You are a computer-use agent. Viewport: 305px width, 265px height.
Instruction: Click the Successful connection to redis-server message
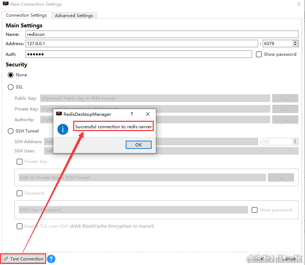click(x=113, y=127)
